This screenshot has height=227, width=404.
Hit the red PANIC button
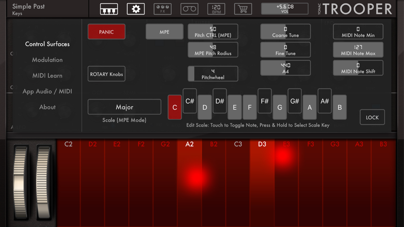(x=106, y=31)
